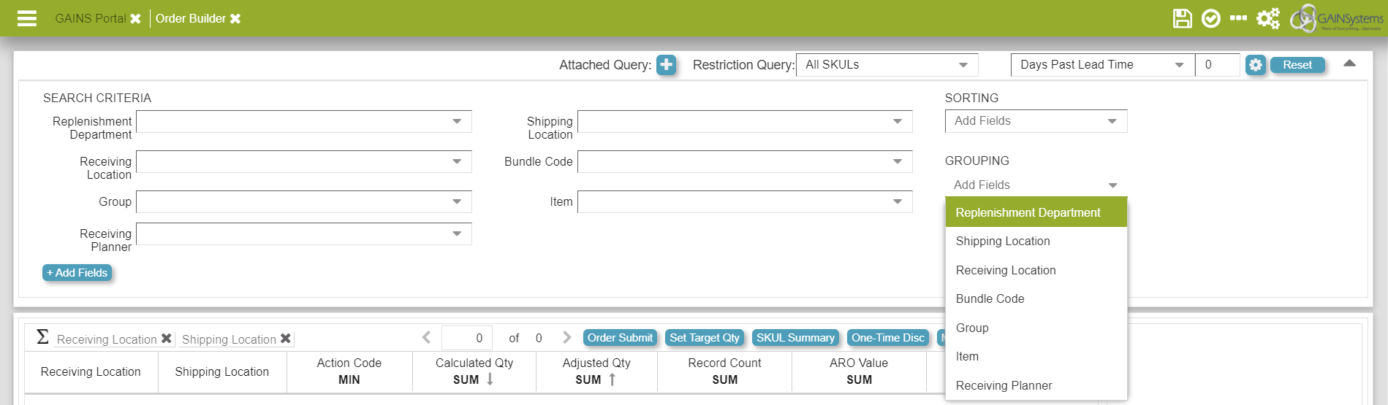
Task: Click the page number input field
Action: (x=467, y=338)
